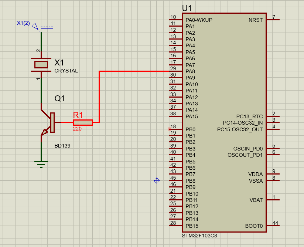The image size is (304, 247).
Task: Click the PA3 pin 13 line
Action: pos(176,39)
